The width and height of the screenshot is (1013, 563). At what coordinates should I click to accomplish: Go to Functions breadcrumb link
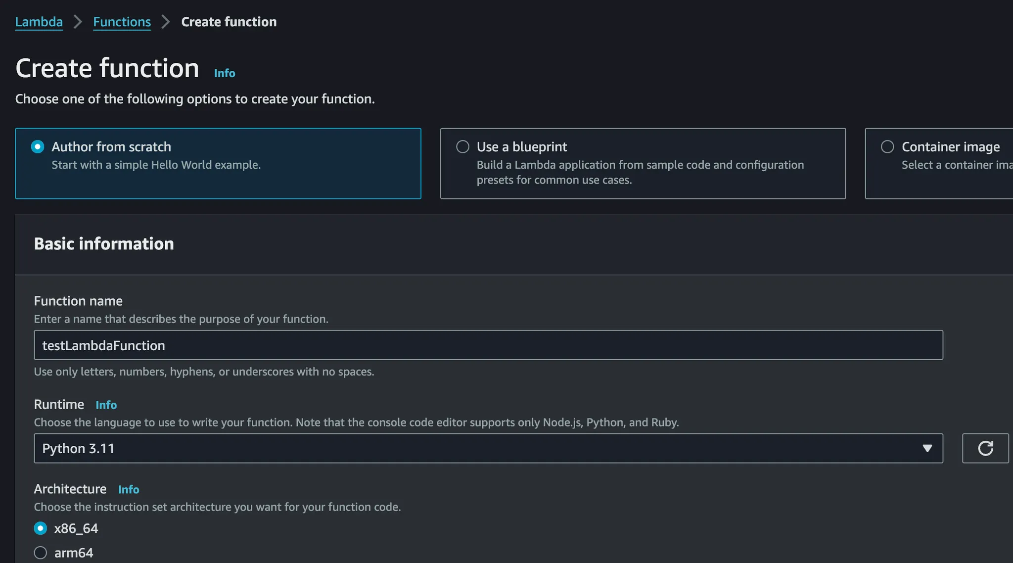point(122,22)
